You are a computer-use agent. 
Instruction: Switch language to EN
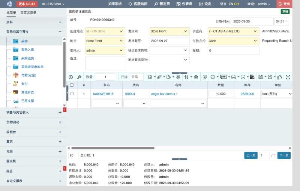click(231, 4)
